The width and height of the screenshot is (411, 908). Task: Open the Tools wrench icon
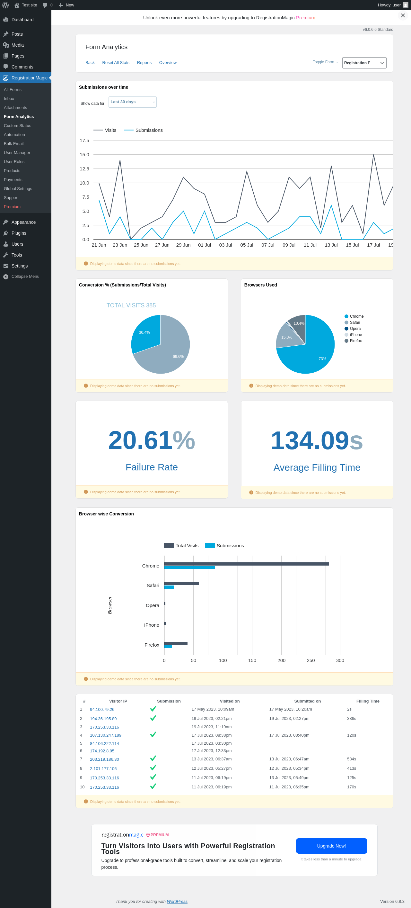(x=6, y=255)
